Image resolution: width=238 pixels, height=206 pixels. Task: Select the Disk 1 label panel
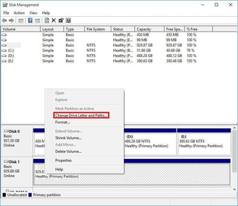(x=17, y=172)
